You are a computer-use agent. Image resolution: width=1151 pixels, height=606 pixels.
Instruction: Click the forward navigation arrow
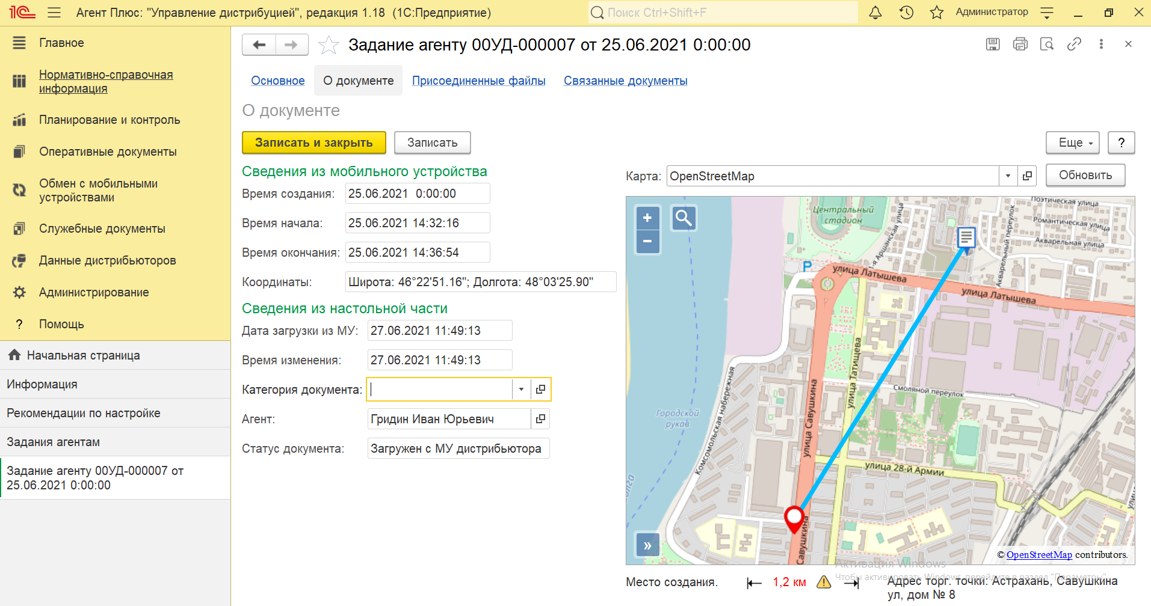click(x=292, y=44)
